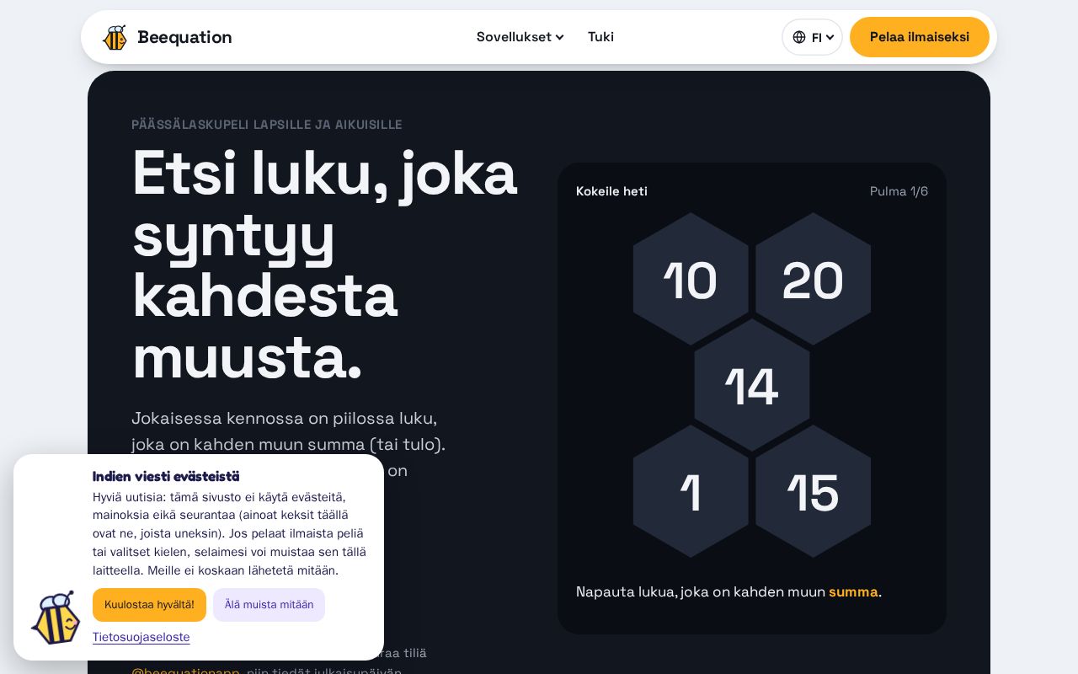Screen dimensions: 1078x674
Task: Click the highlighted word summa
Action: point(853,591)
